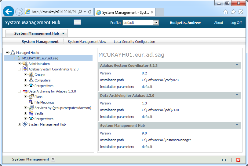Click the Vaults tree icon
Screen dimensions: 248x166
click(31, 113)
